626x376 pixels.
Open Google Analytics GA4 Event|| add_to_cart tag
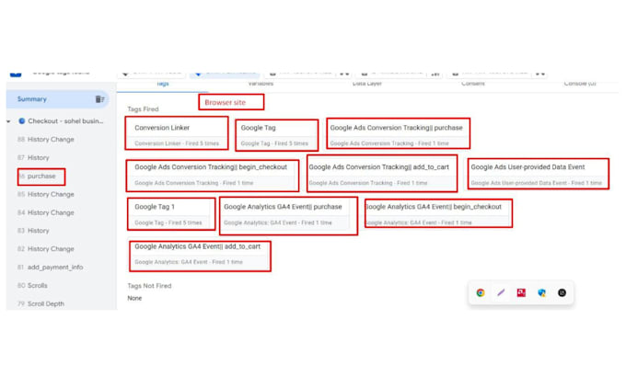[200, 256]
